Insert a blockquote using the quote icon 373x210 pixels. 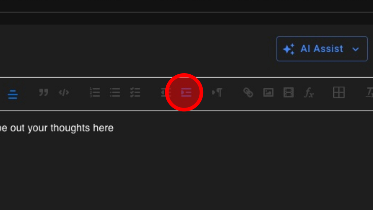click(44, 92)
